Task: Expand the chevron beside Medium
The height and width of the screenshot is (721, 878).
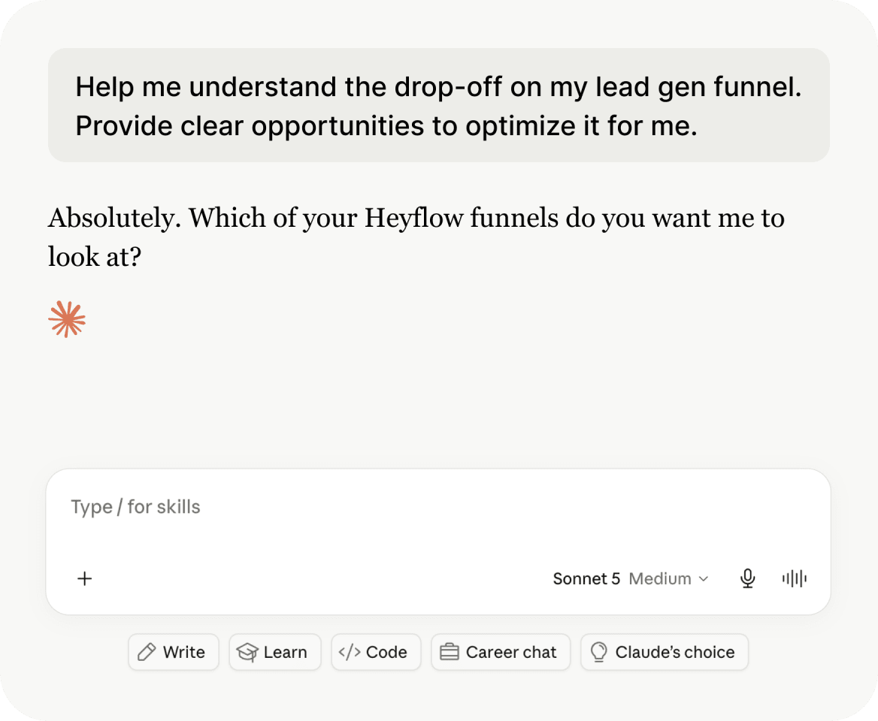Action: 704,579
